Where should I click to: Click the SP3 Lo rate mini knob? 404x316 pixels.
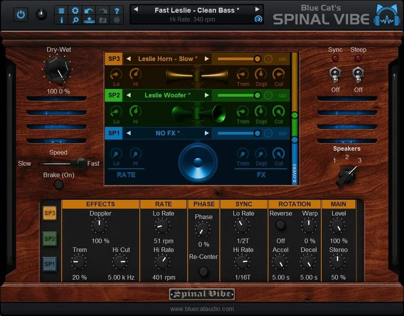116,74
